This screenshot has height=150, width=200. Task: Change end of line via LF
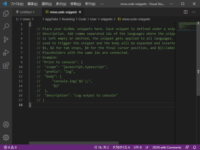(x=147, y=147)
